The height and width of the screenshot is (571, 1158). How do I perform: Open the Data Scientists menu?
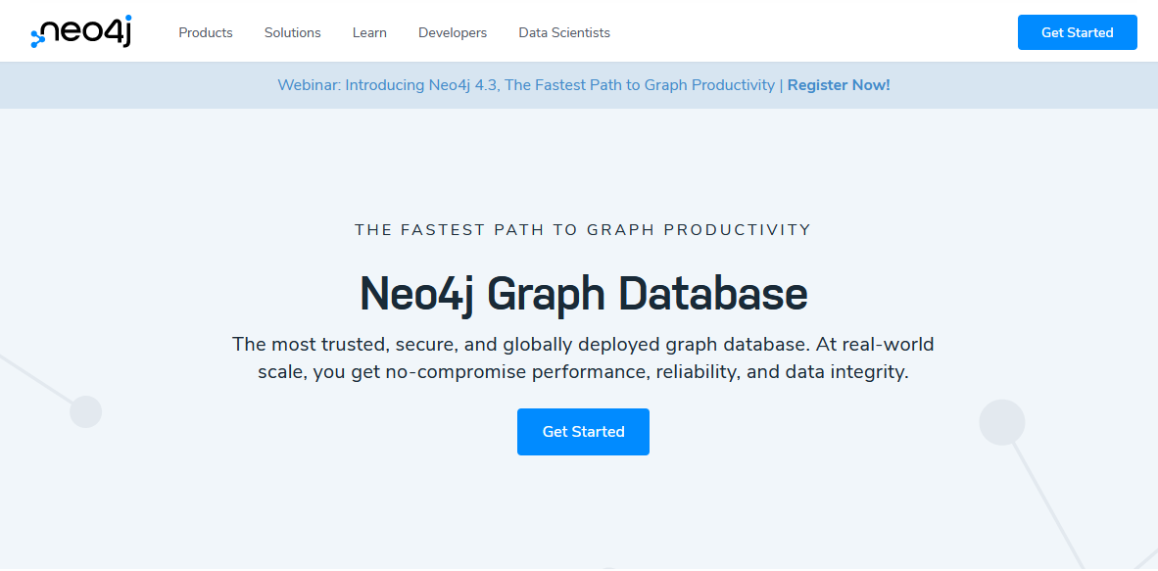pos(564,32)
